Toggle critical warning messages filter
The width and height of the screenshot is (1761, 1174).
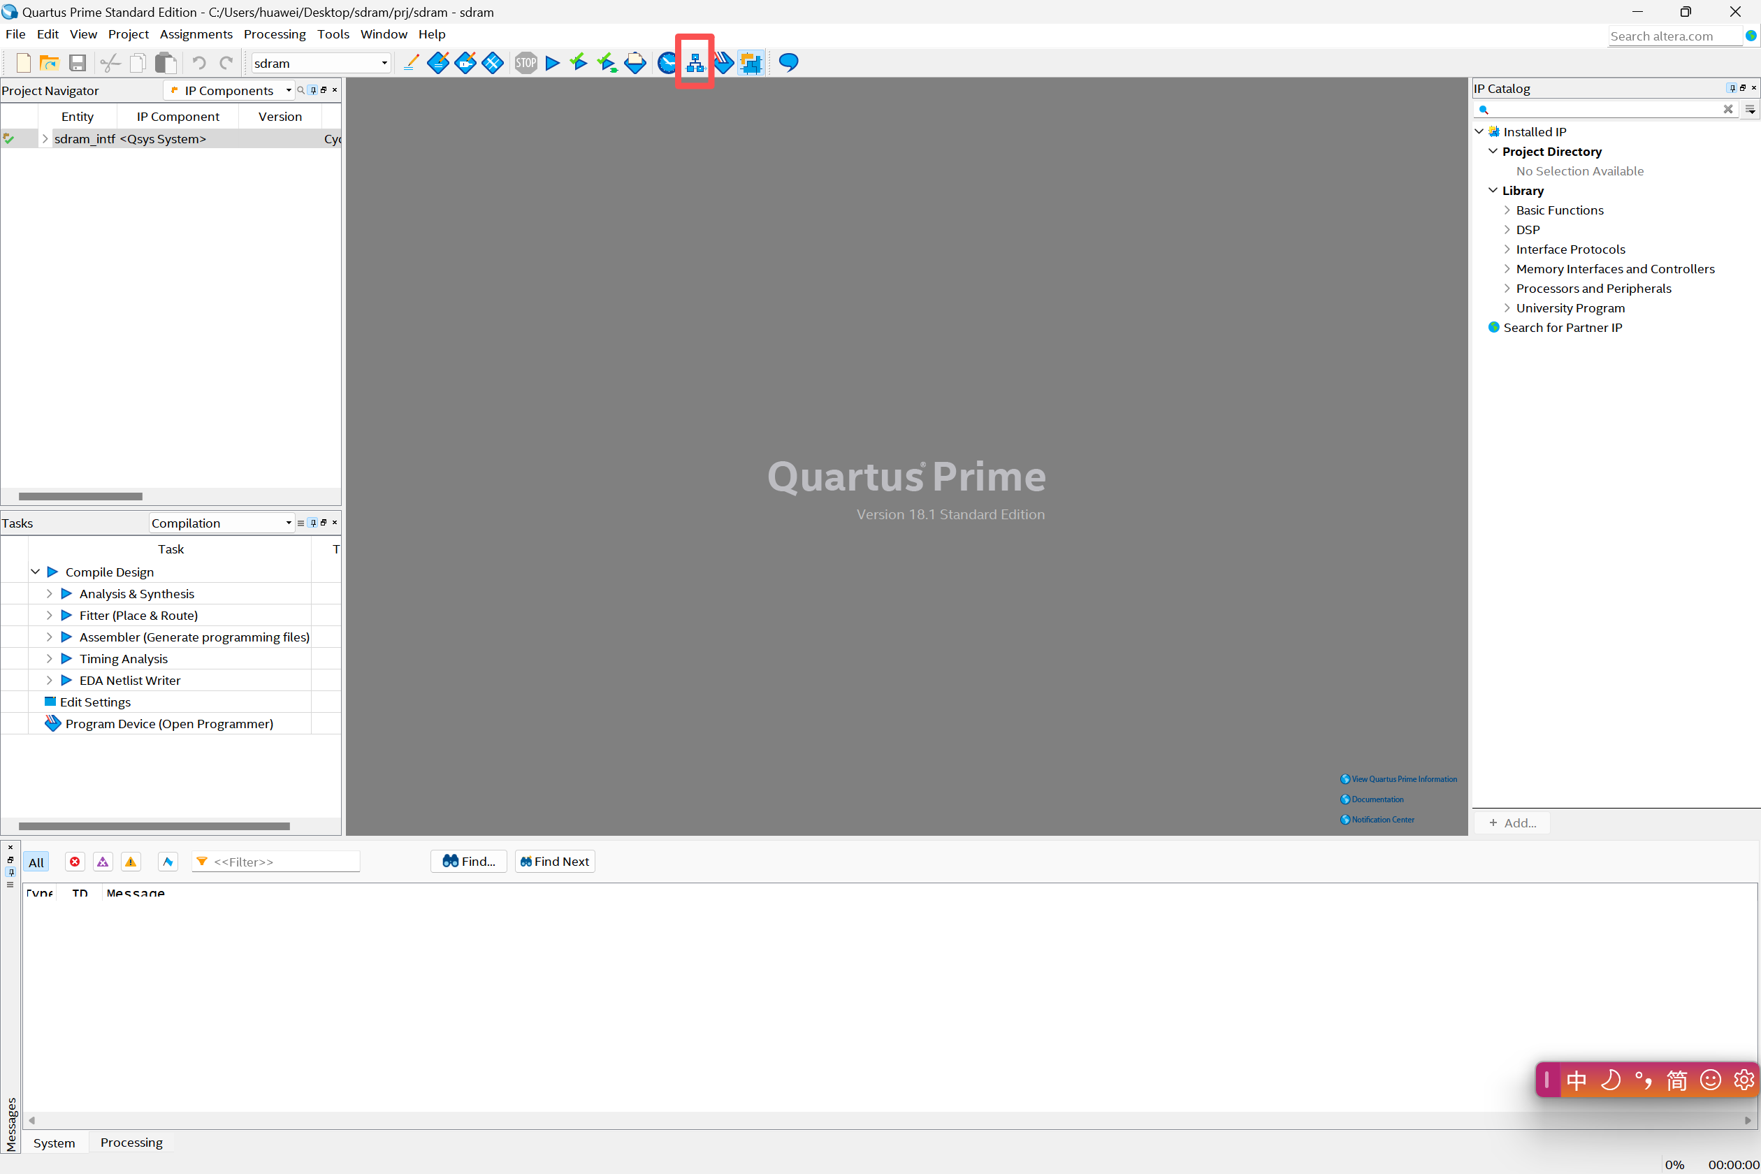[x=103, y=862]
